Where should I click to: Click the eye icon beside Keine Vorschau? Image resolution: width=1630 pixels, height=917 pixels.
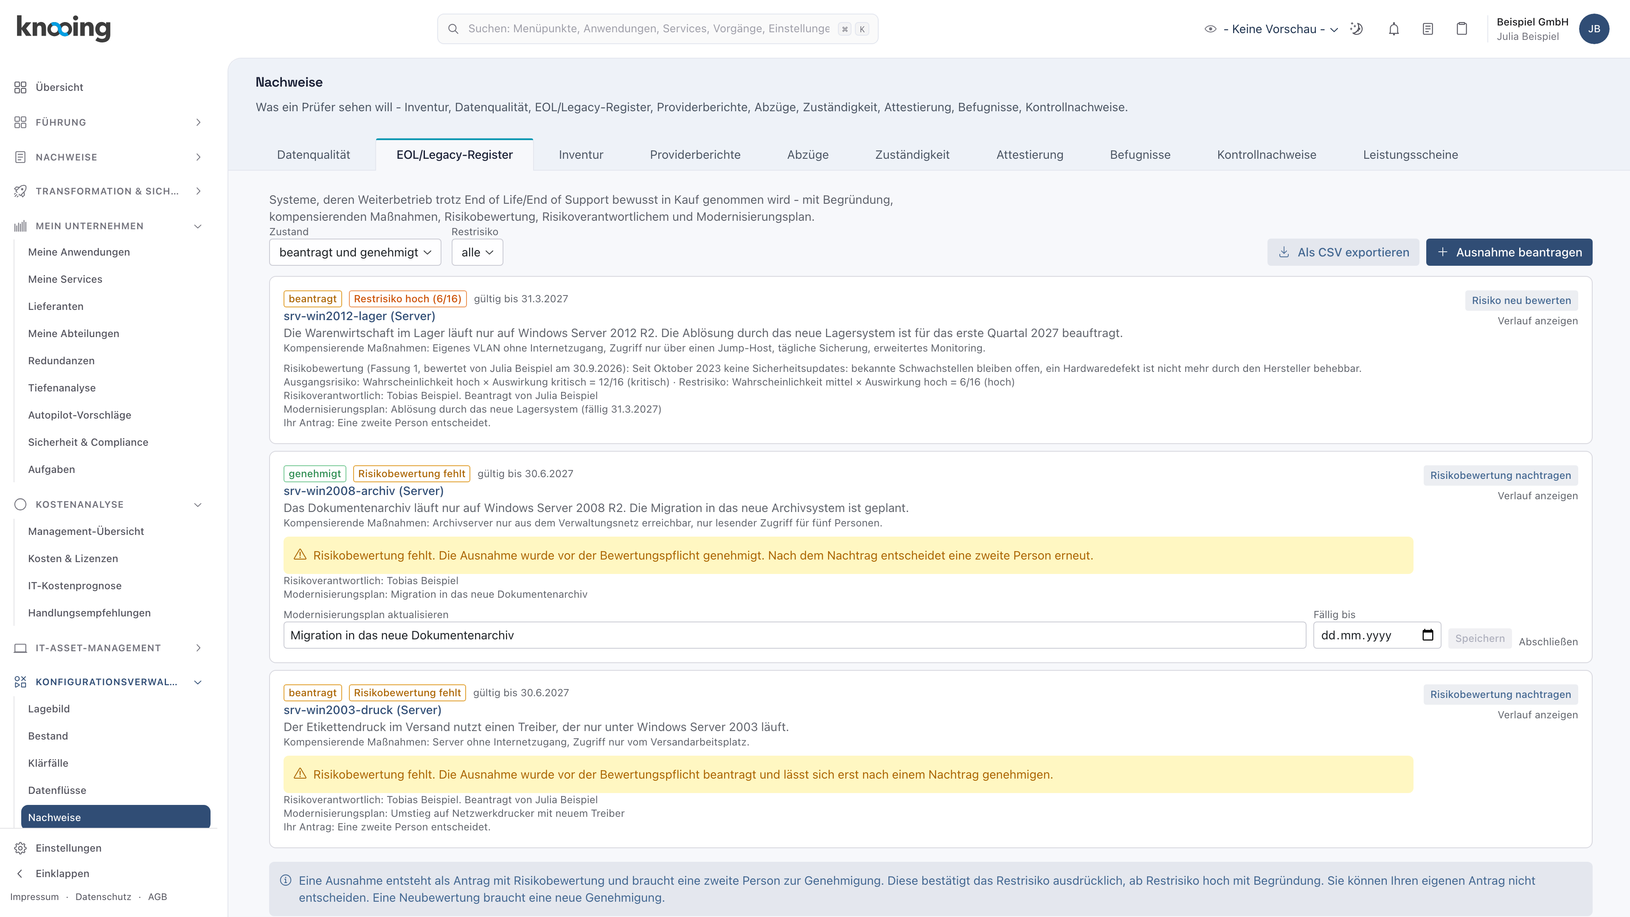(1211, 29)
